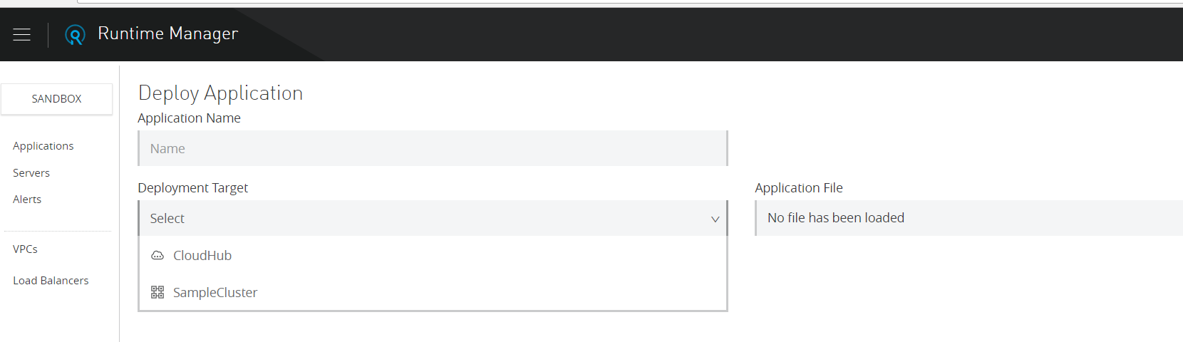Open the Servers section

(31, 173)
